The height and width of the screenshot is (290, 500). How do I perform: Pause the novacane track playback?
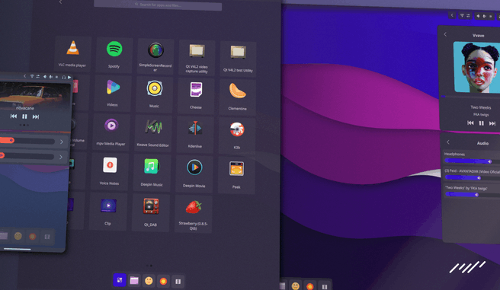[x=24, y=116]
